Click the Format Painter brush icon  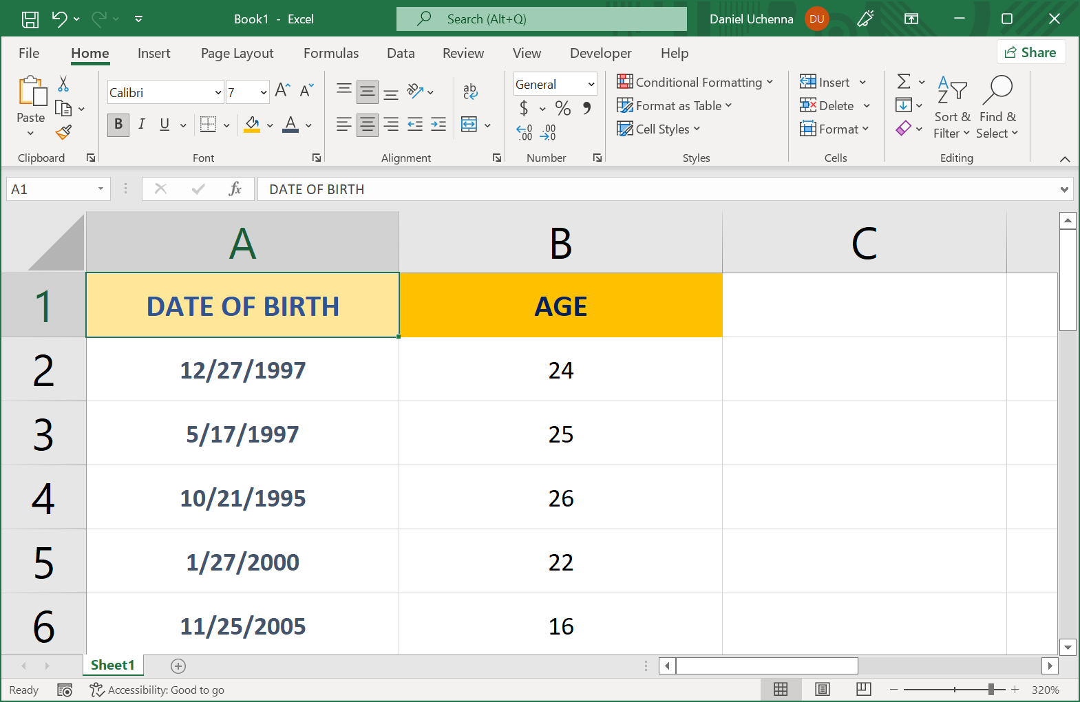point(64,132)
